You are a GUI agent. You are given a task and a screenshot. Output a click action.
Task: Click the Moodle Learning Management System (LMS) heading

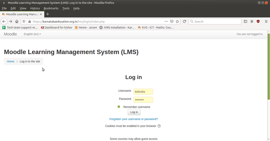click(71, 52)
